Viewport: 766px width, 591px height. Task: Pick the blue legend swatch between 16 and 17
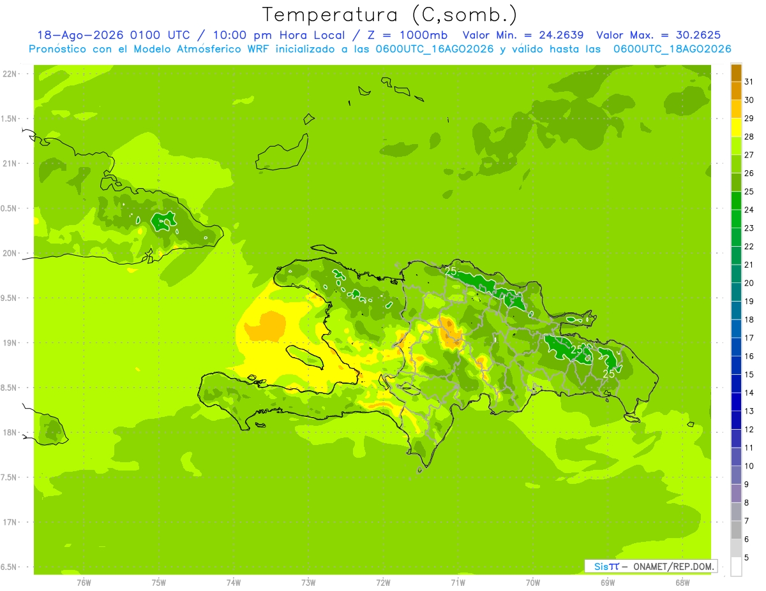coord(736,347)
